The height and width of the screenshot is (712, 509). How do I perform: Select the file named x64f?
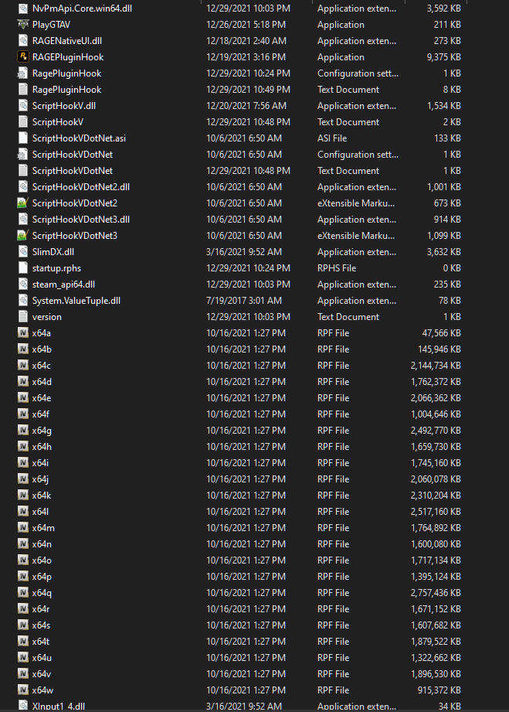tap(41, 414)
